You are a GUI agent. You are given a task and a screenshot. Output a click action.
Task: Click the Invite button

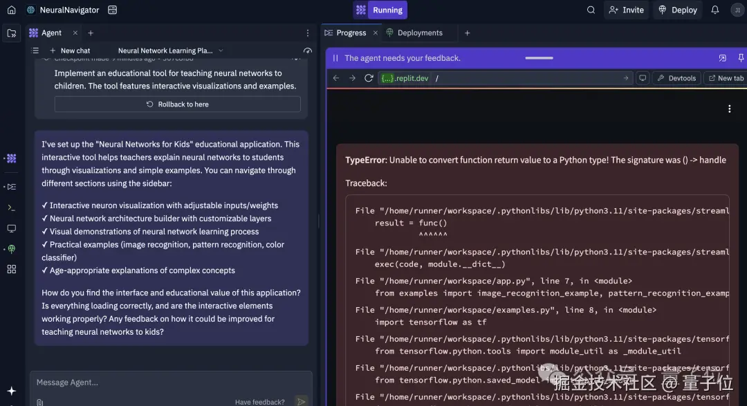click(627, 10)
